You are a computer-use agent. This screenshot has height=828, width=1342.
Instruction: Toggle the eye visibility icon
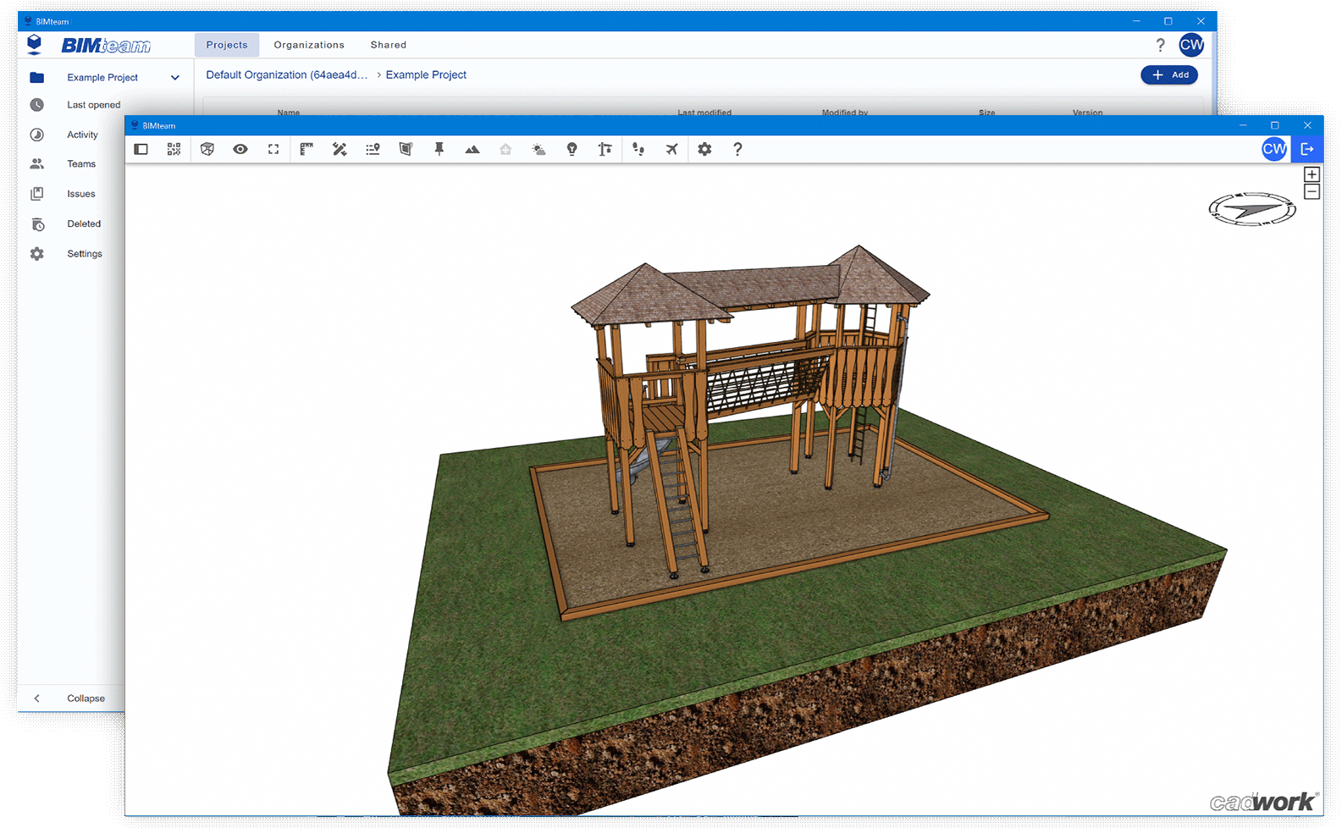[x=240, y=149]
